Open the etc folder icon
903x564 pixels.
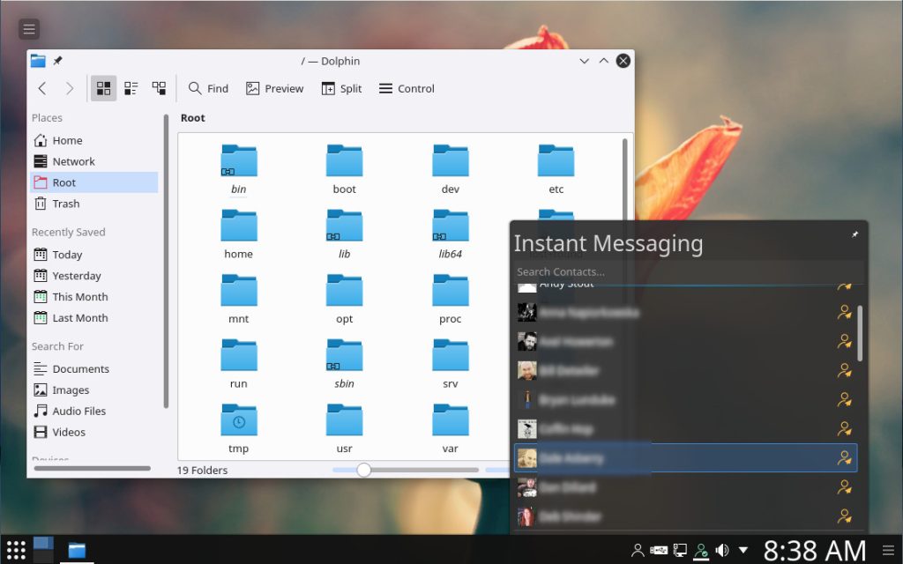pos(556,161)
